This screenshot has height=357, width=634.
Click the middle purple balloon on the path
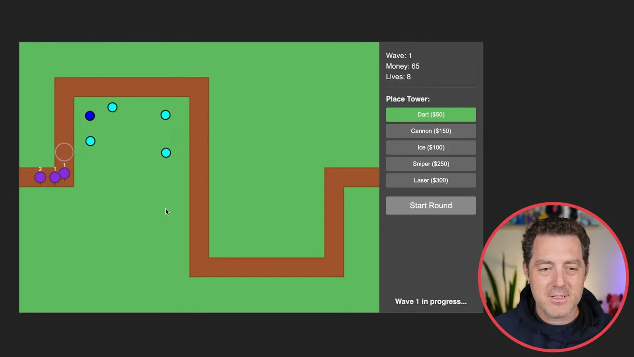pos(55,177)
